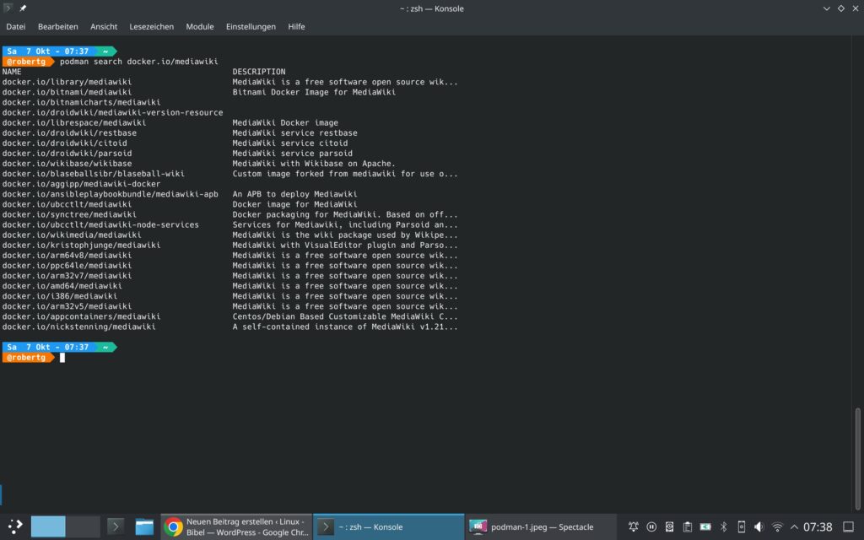This screenshot has height=540, width=864.
Task: Open the Dolphin file manager from taskbar
Action: point(144,526)
